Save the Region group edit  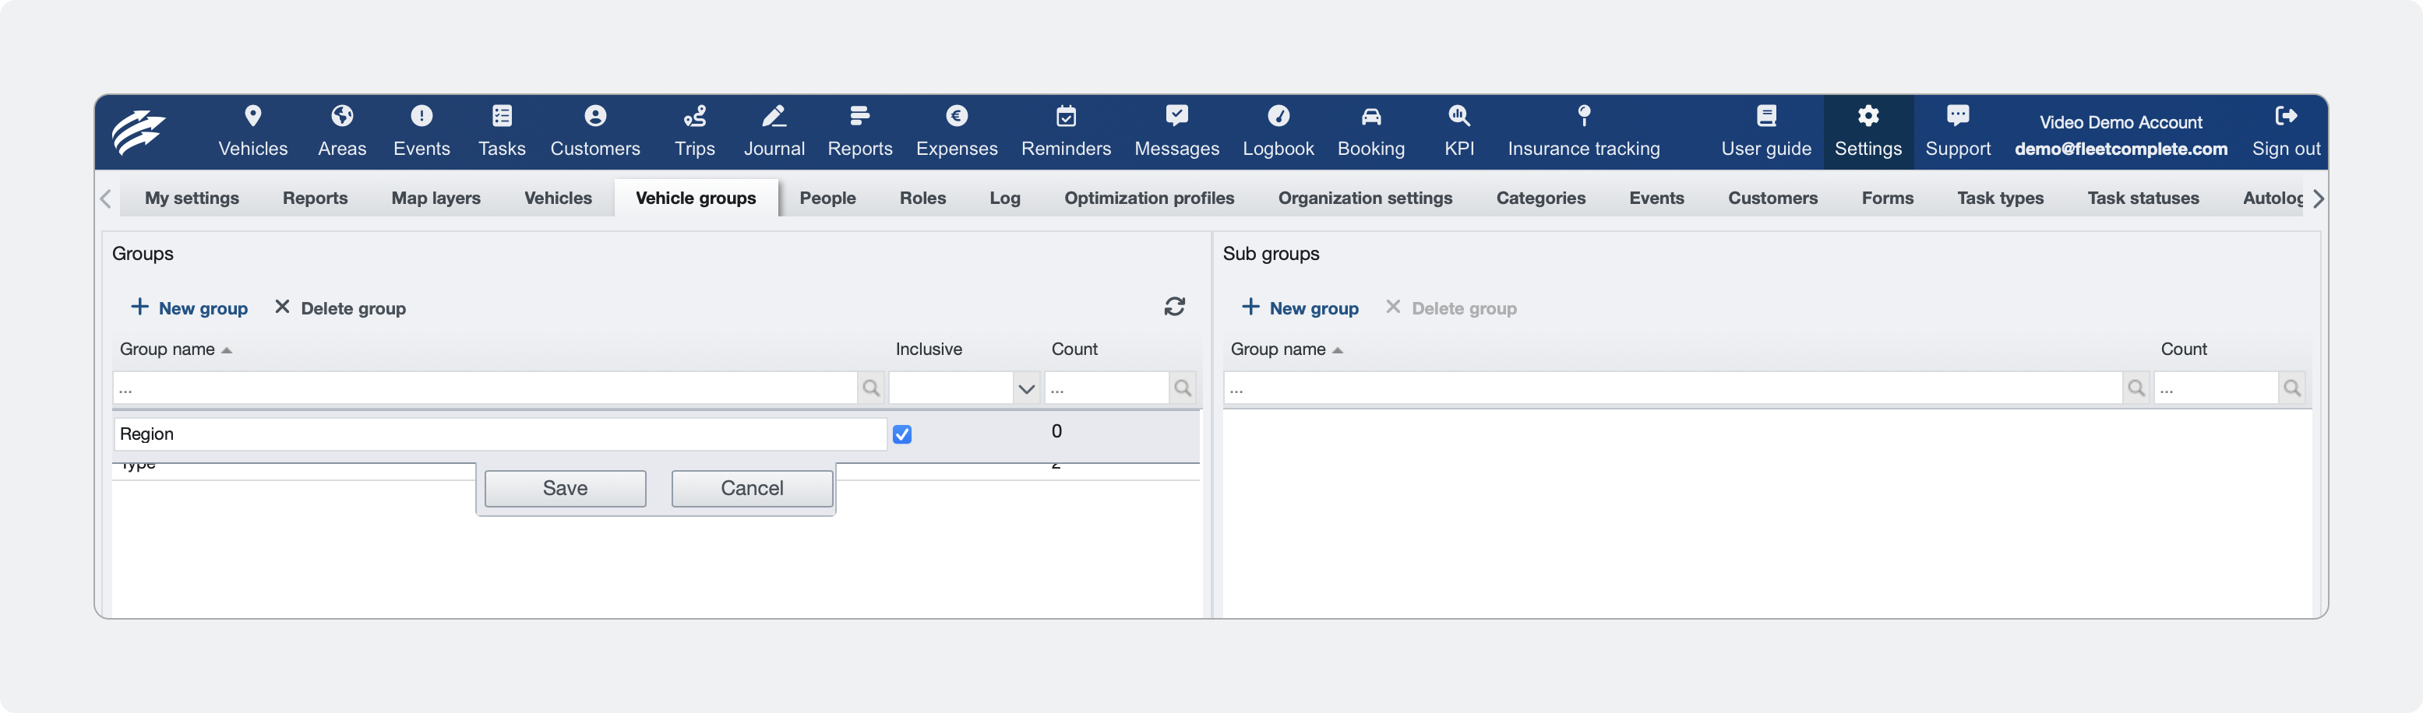point(564,489)
